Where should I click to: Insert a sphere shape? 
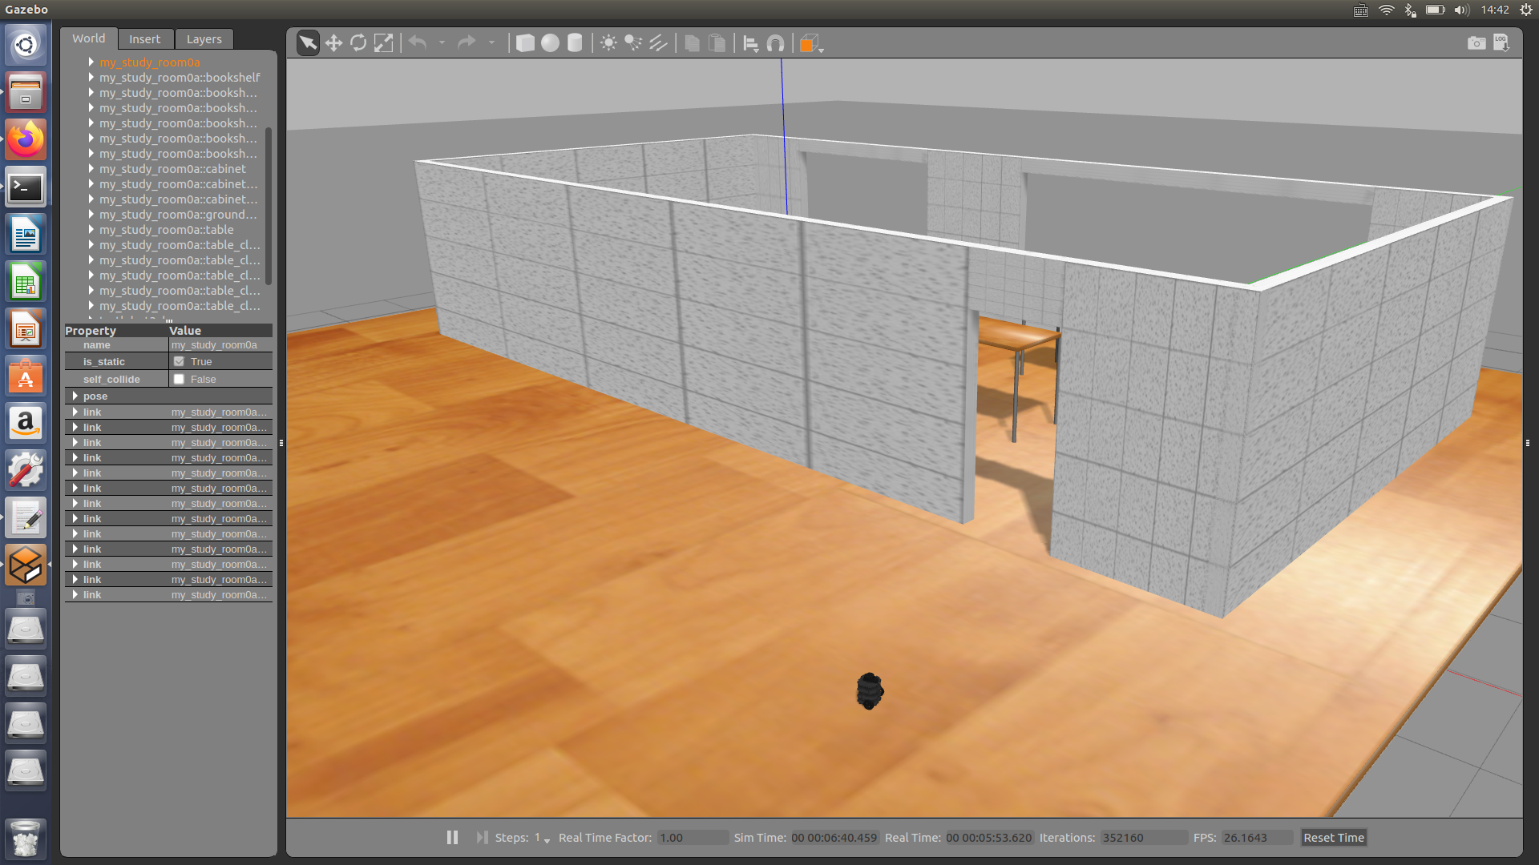(550, 43)
